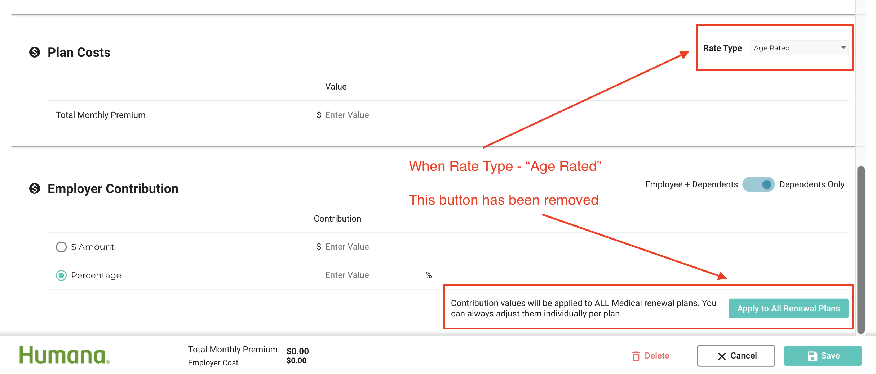Click the Employer Contribution heading
876x374 pixels.
point(113,189)
